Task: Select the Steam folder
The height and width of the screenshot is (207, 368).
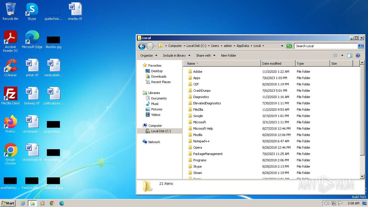Action: [198, 173]
